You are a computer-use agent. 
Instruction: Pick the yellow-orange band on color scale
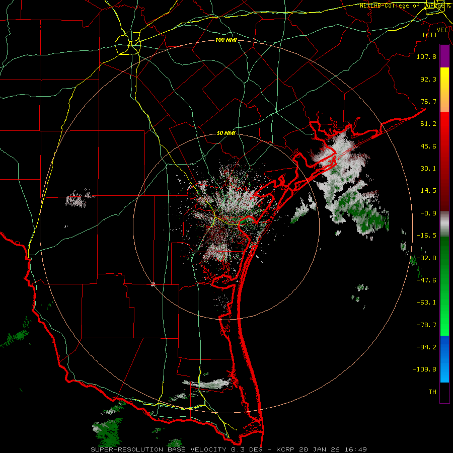tap(444, 90)
